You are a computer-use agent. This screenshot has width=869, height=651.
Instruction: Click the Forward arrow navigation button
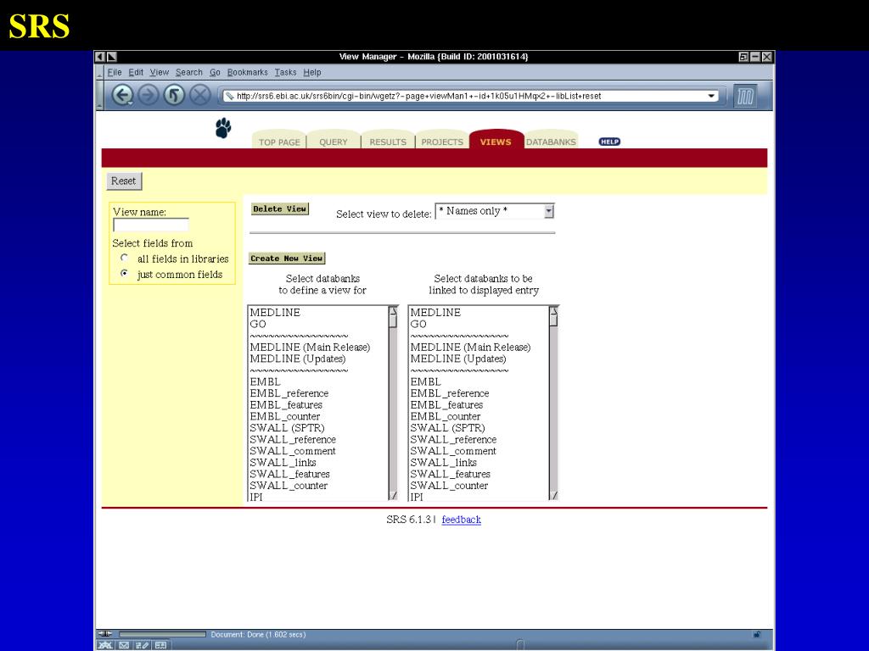click(x=148, y=95)
